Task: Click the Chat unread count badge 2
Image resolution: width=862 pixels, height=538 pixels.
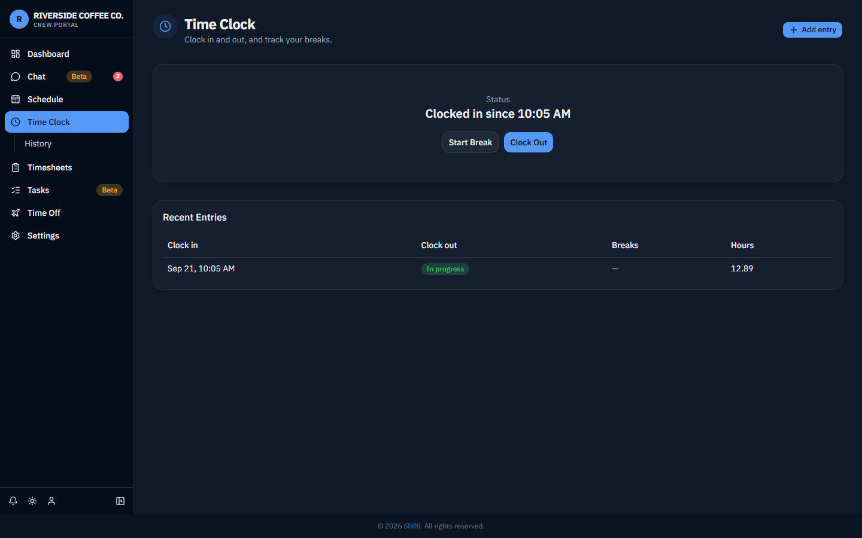Action: pyautogui.click(x=118, y=77)
